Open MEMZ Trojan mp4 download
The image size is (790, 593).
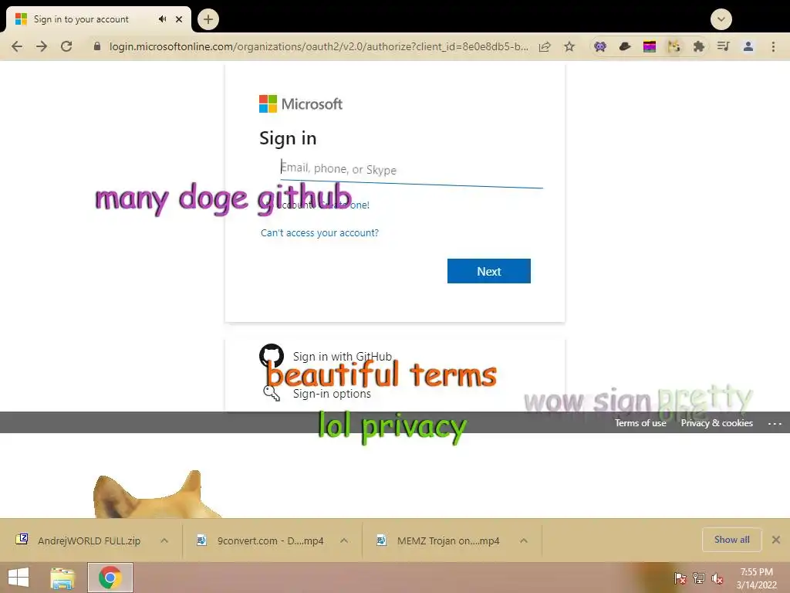click(x=438, y=540)
